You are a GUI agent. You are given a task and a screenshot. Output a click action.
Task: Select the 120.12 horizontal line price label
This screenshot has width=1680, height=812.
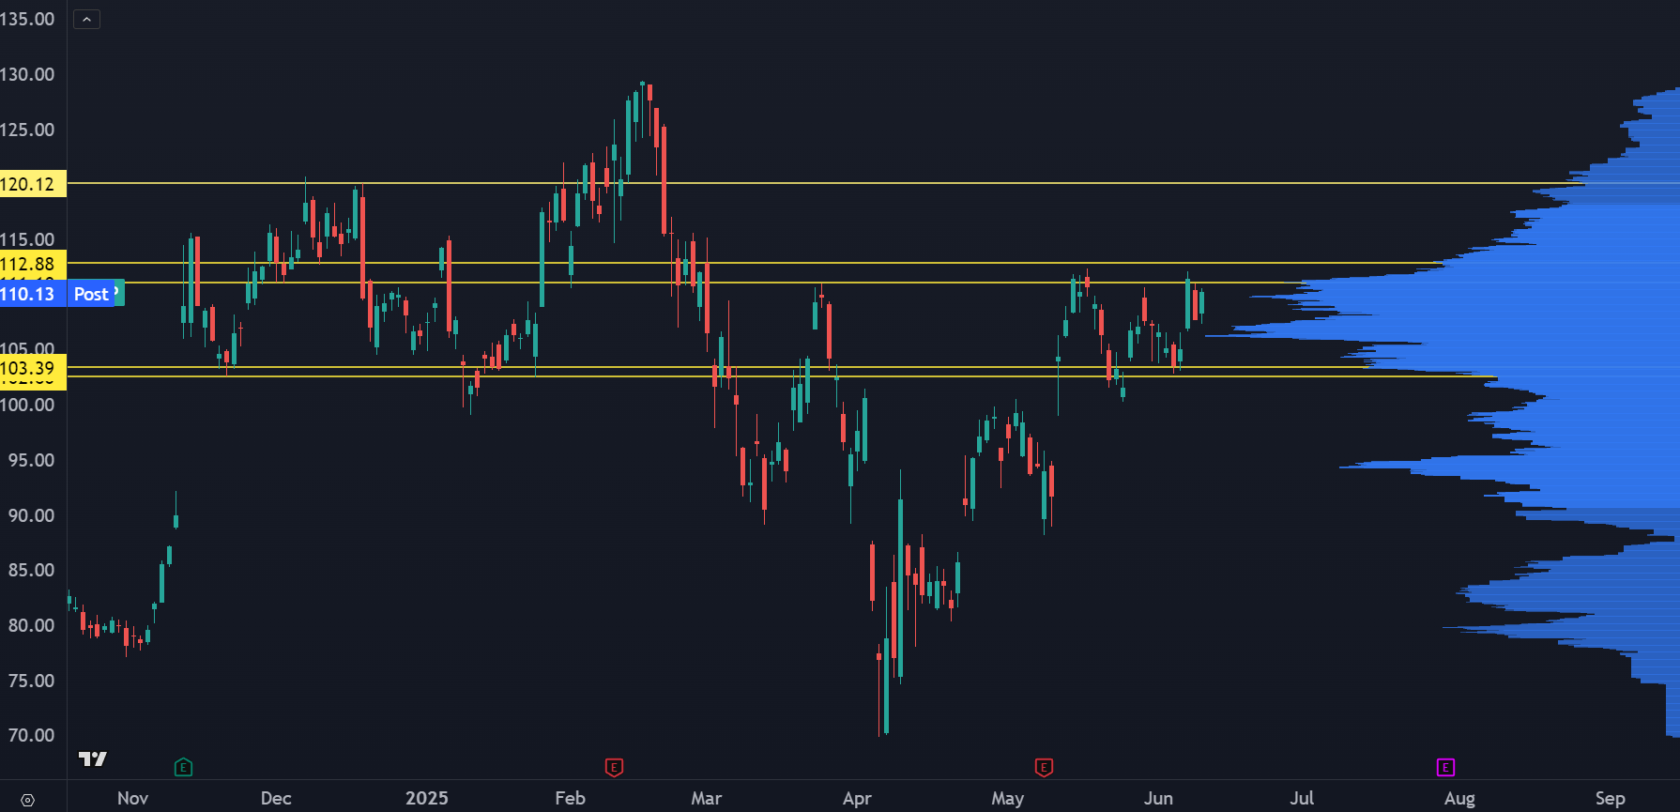[x=33, y=184]
